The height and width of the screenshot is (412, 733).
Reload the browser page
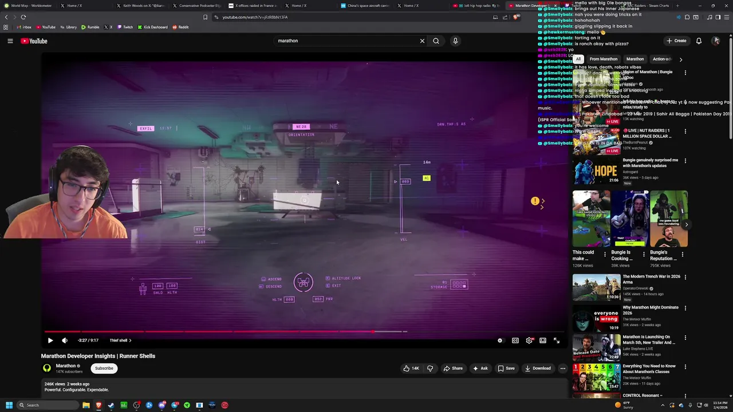coord(23,17)
